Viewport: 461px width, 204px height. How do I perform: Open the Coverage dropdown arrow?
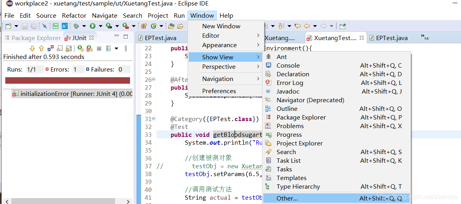[x=117, y=26]
